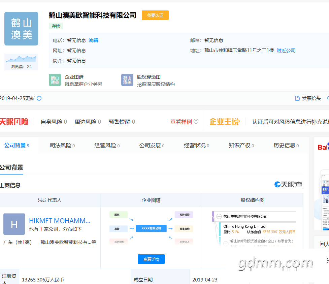
Task: Open 鹤山澳美欧智能科技有...等 company link
Action: click(x=68, y=242)
